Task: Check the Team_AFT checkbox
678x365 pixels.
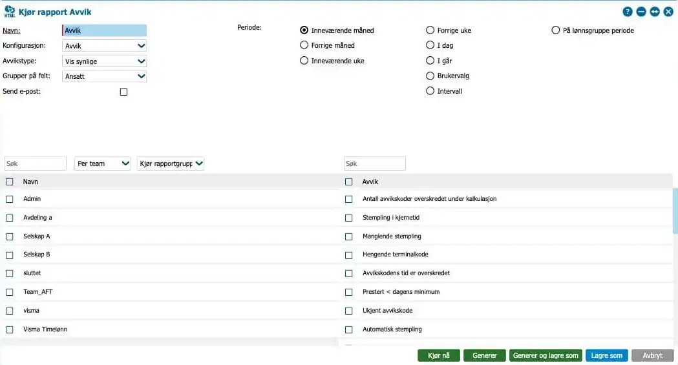Action: tap(10, 293)
